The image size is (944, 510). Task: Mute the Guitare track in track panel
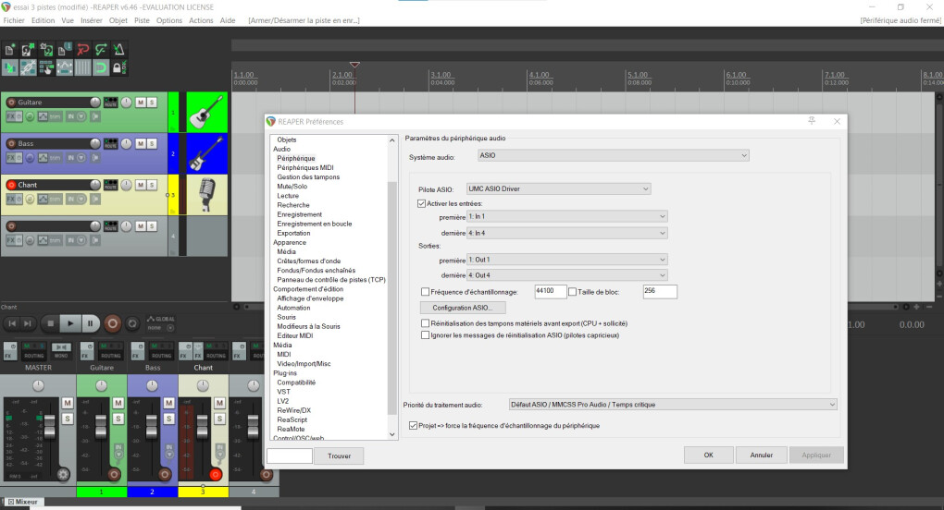point(140,102)
